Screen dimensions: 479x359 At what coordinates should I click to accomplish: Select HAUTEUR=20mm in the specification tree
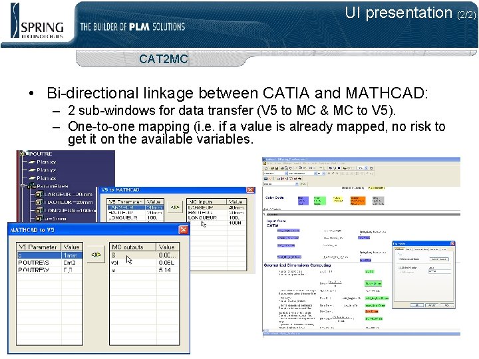[68, 202]
